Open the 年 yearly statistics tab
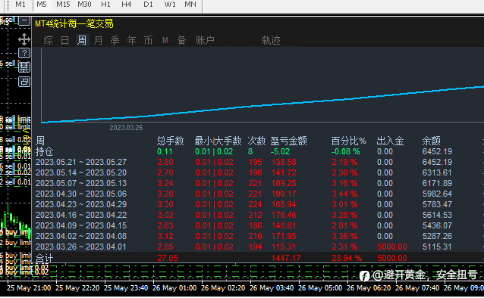484x298 pixels. pyautogui.click(x=131, y=40)
